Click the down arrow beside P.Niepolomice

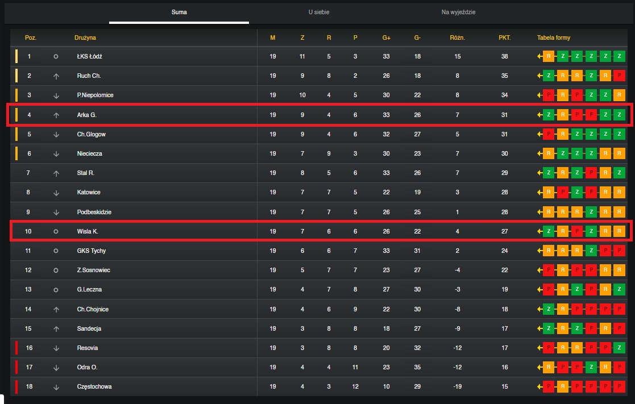click(x=56, y=95)
